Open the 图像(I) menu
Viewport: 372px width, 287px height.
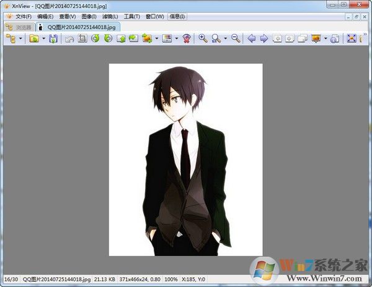[x=89, y=17]
